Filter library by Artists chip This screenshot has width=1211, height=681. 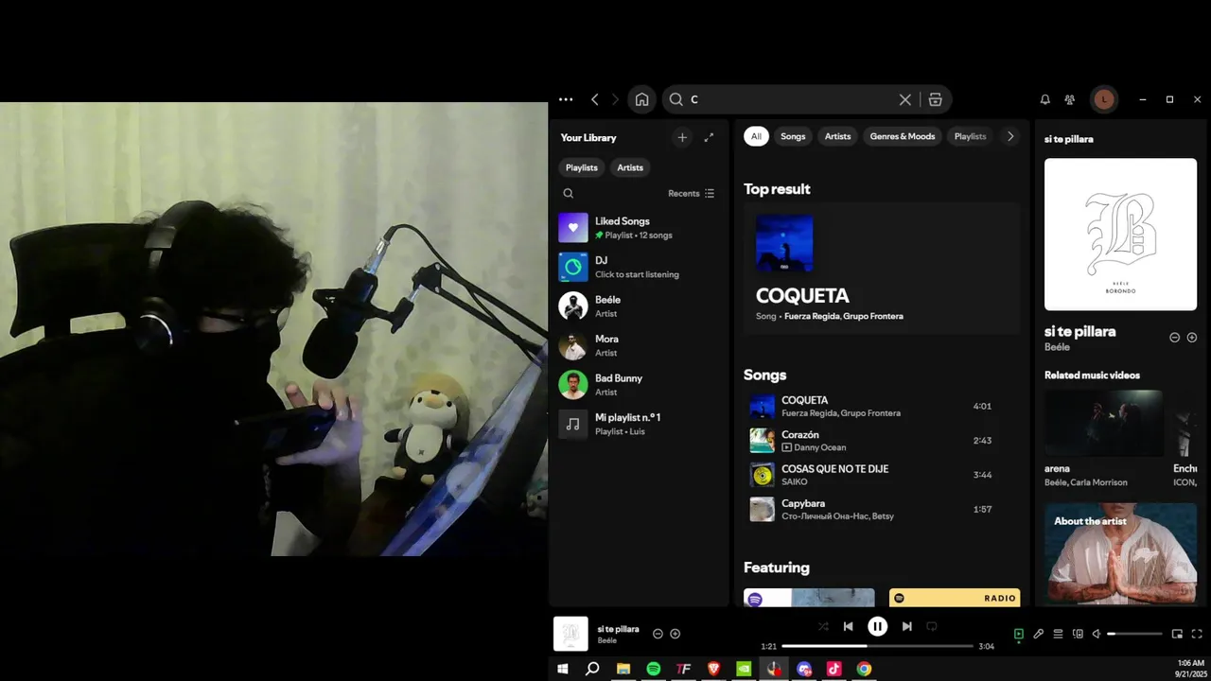[x=630, y=167]
